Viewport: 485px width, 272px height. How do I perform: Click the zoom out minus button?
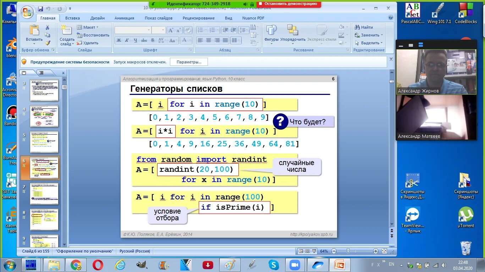[x=334, y=251]
